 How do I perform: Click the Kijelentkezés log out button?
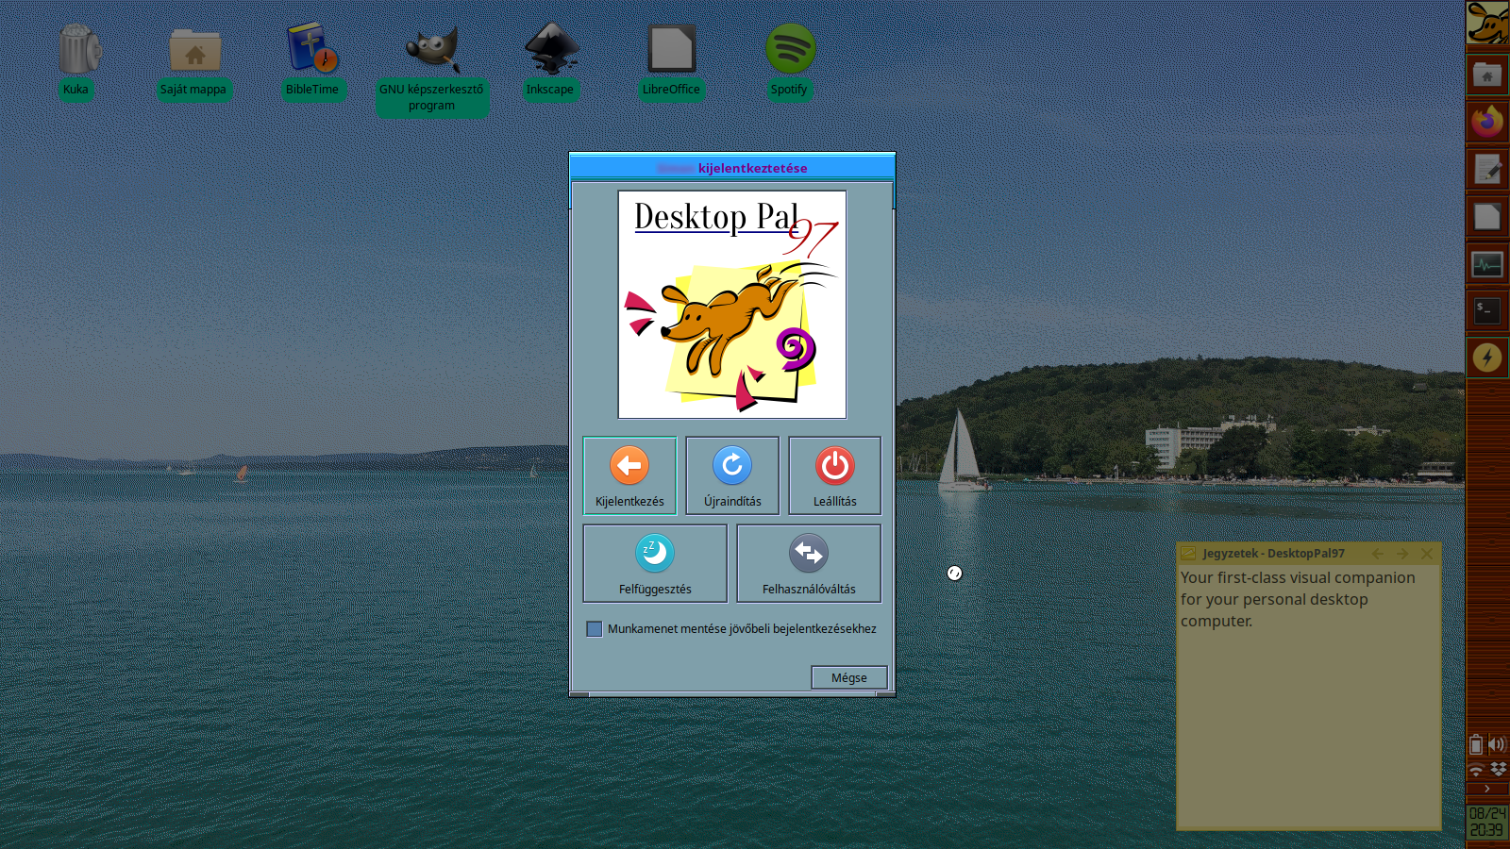pos(629,475)
